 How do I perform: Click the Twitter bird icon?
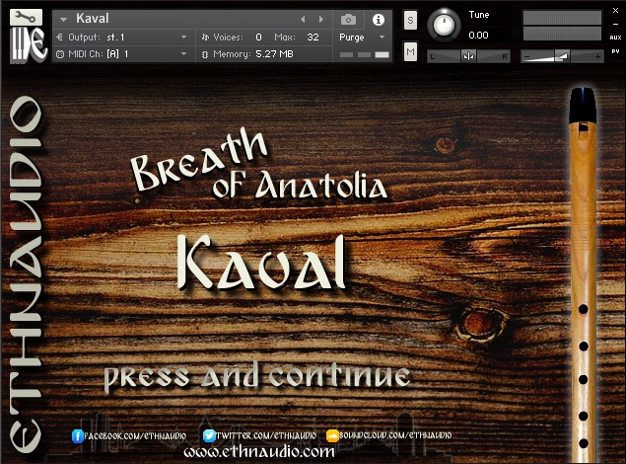pyautogui.click(x=209, y=435)
